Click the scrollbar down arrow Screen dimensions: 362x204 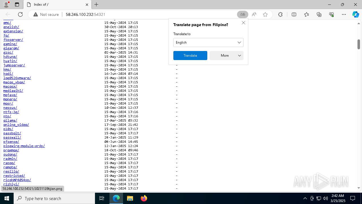pyautogui.click(x=359, y=188)
